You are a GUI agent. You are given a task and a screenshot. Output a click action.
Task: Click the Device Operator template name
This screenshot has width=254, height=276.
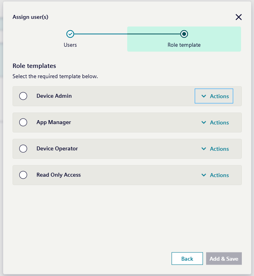[57, 148]
